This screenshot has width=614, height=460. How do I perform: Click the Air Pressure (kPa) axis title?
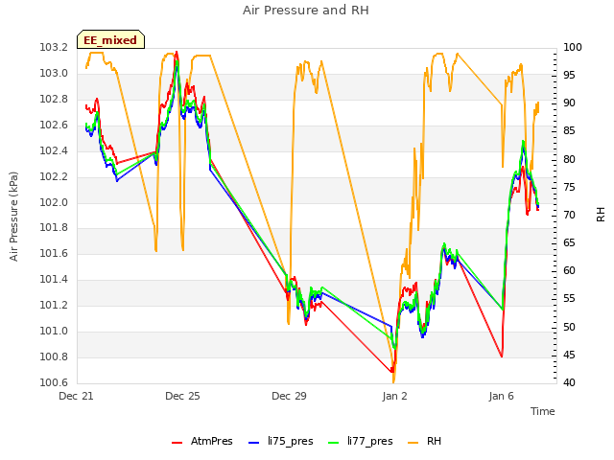pos(14,217)
